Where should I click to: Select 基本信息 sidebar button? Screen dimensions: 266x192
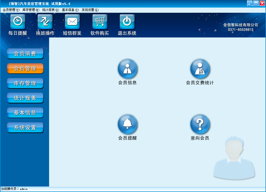(25, 113)
